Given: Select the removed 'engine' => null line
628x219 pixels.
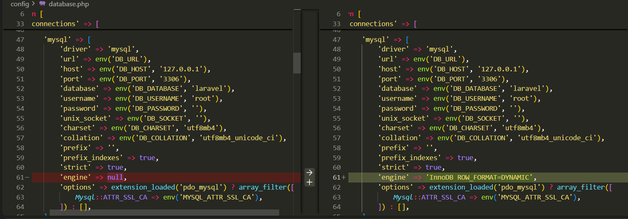Looking at the screenshot, I should [166, 177].
